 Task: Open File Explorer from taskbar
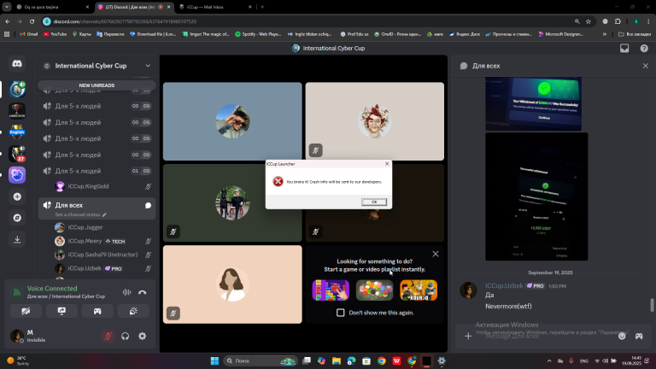pyautogui.click(x=337, y=360)
